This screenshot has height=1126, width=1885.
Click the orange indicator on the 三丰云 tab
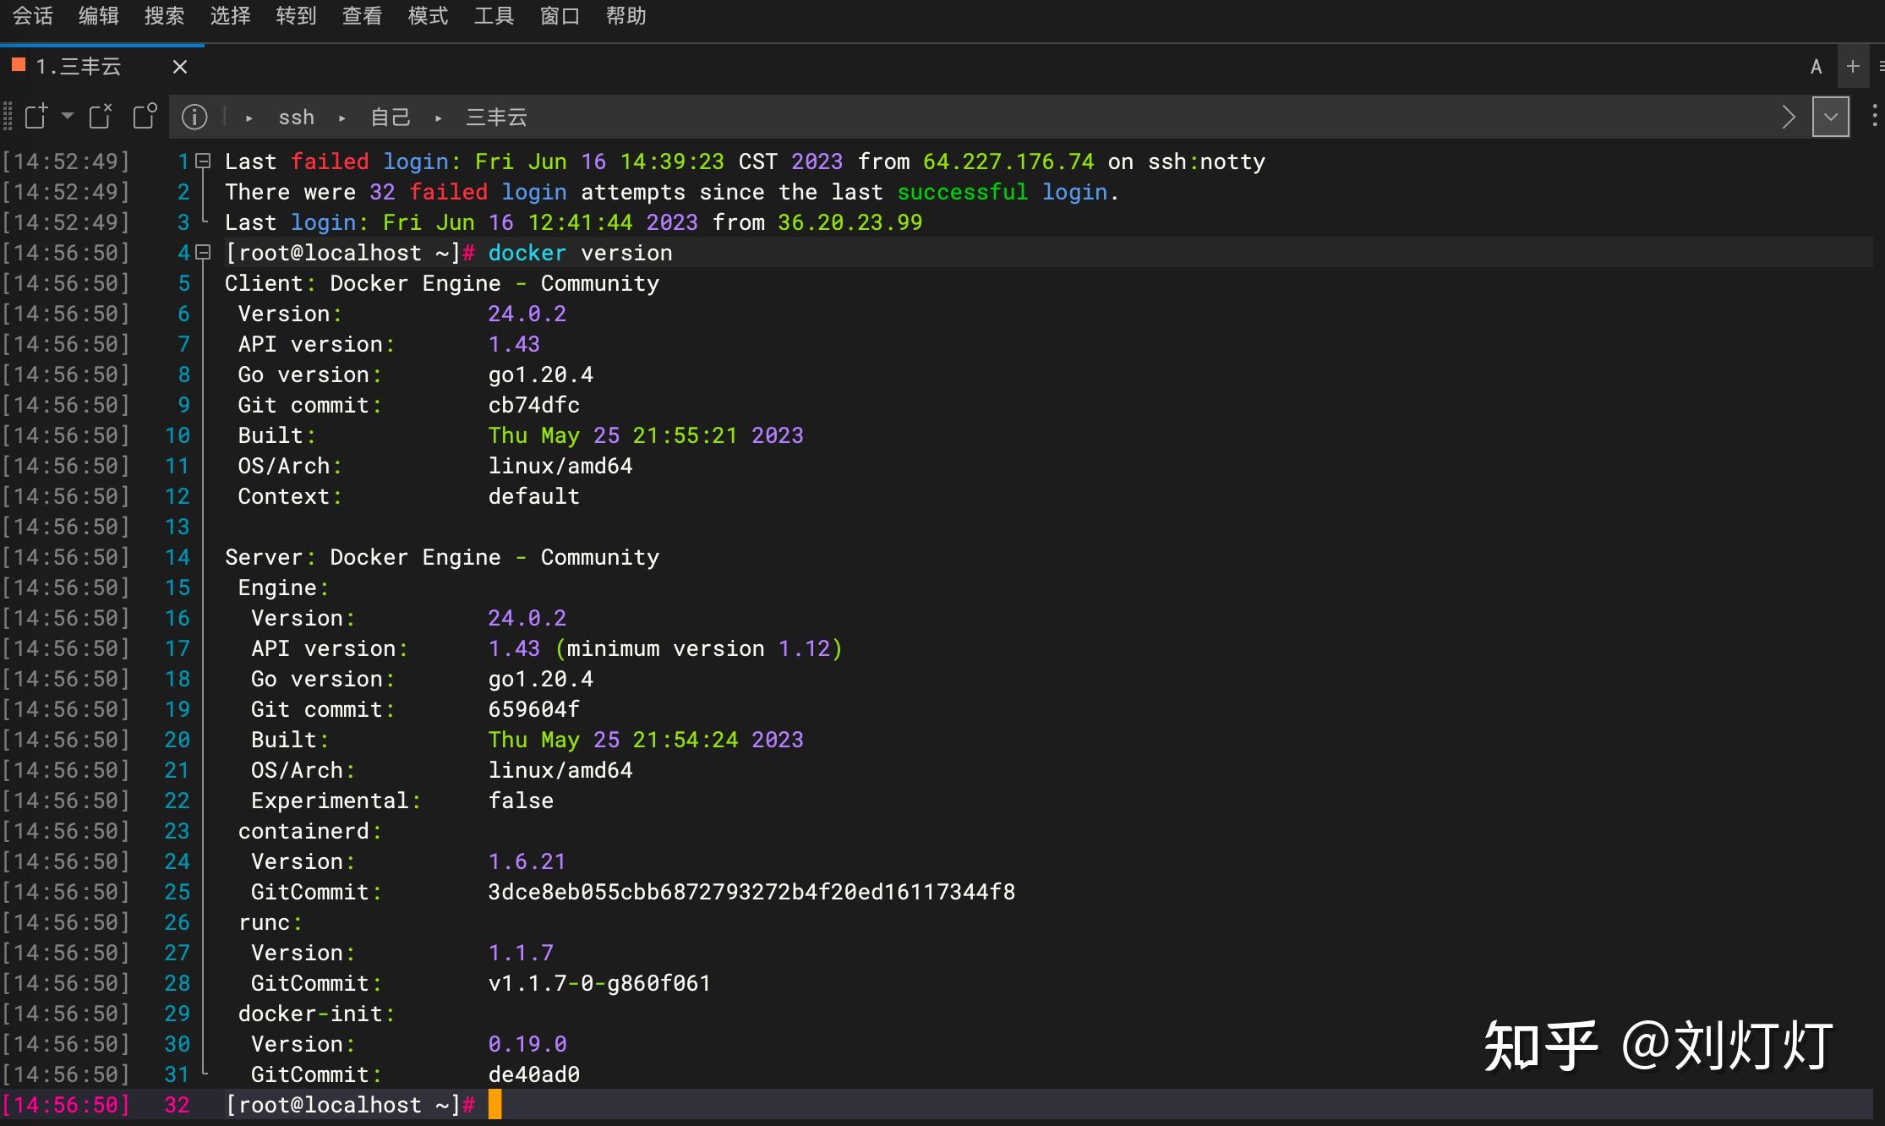coord(17,65)
